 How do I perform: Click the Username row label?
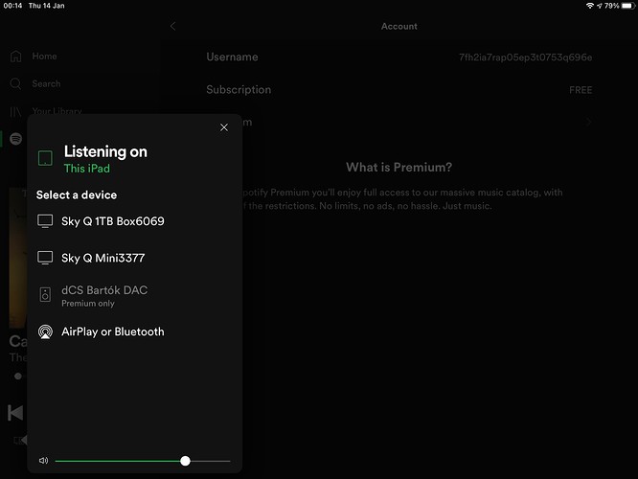point(232,57)
